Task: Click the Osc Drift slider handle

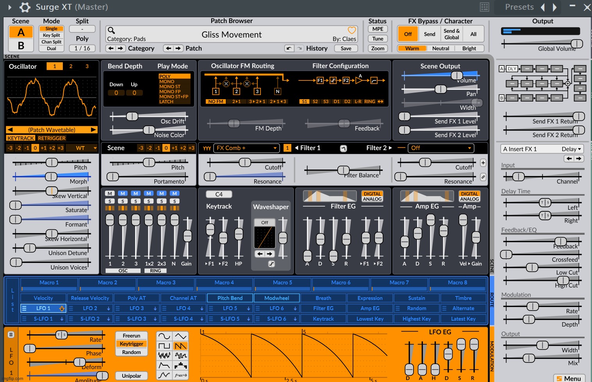Action: click(132, 116)
